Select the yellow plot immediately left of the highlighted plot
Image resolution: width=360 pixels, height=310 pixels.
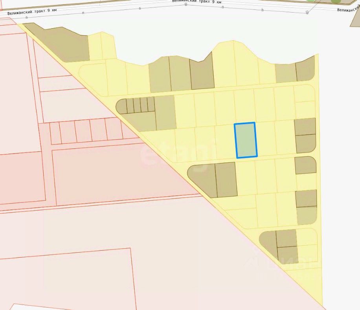(x=226, y=142)
